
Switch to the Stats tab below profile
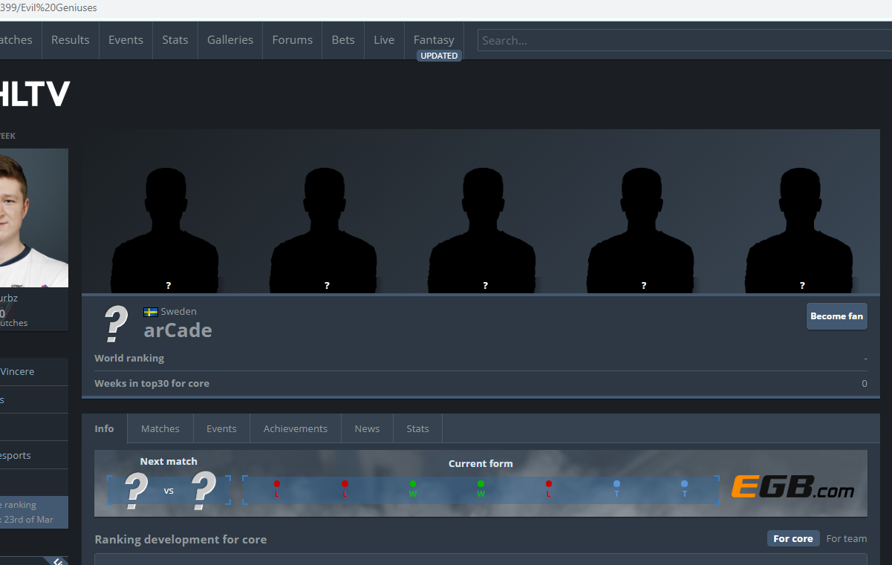pos(417,428)
